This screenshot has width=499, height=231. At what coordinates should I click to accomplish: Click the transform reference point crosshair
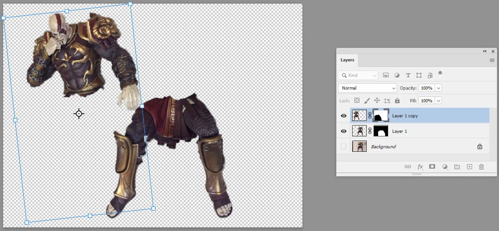click(x=79, y=113)
